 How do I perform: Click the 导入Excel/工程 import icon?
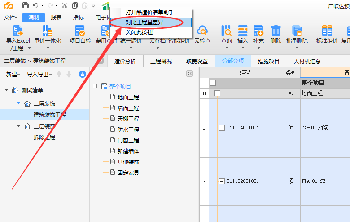[17, 31]
